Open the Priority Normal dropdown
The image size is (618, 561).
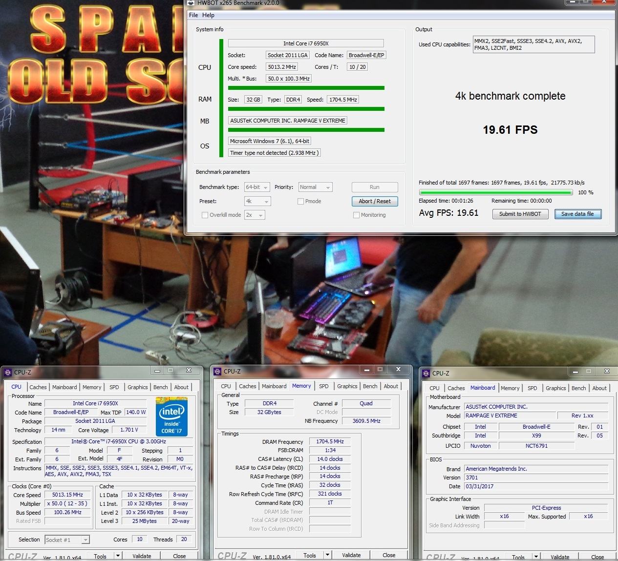point(315,187)
